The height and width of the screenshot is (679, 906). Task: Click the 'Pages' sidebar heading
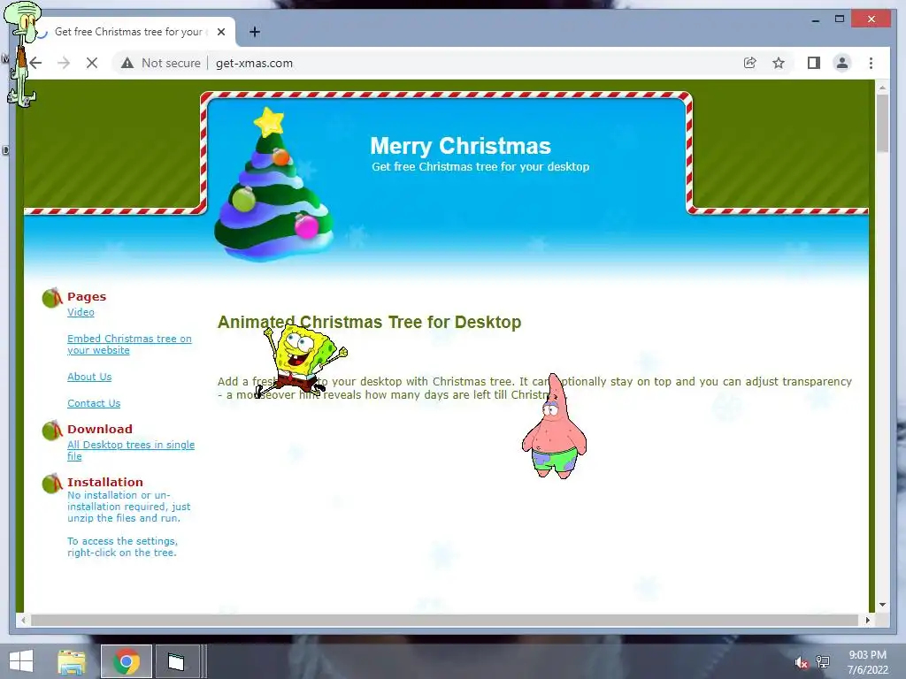(x=87, y=296)
